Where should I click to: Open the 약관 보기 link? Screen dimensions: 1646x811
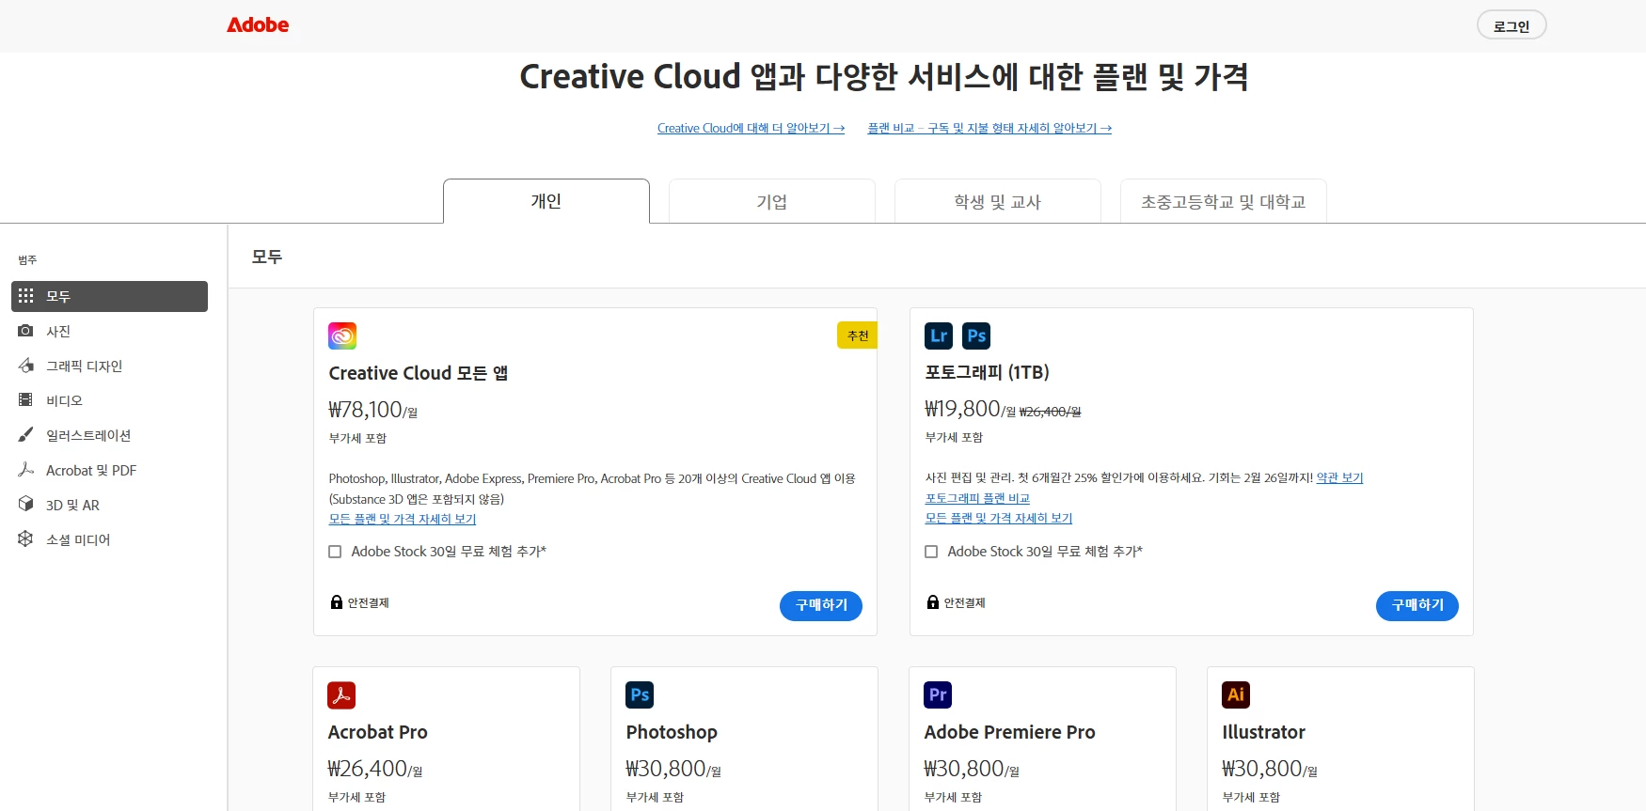(1339, 477)
